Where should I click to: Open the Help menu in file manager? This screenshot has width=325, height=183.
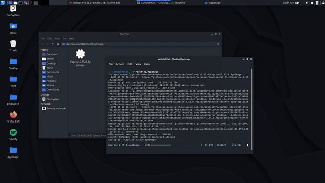pyautogui.click(x=71, y=39)
